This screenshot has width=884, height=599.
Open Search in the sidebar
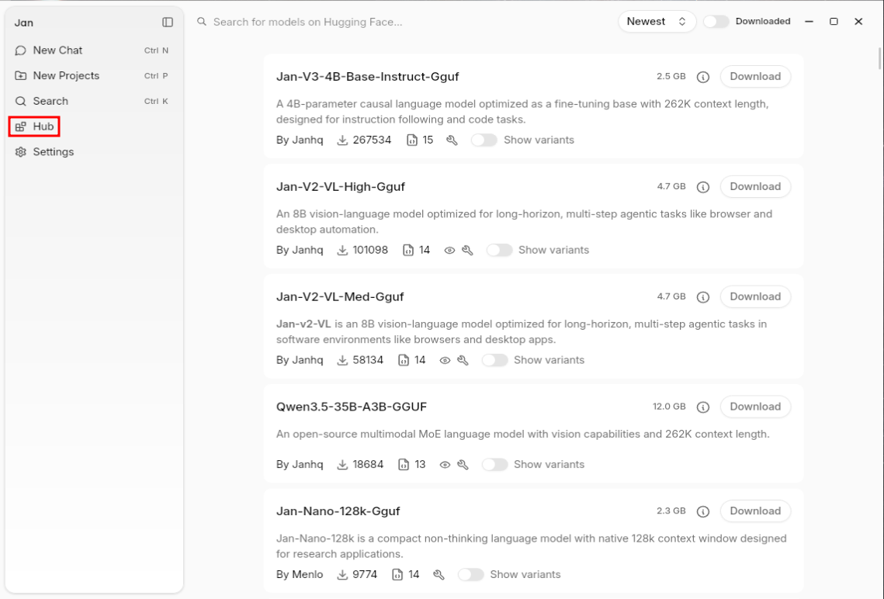tap(92, 101)
